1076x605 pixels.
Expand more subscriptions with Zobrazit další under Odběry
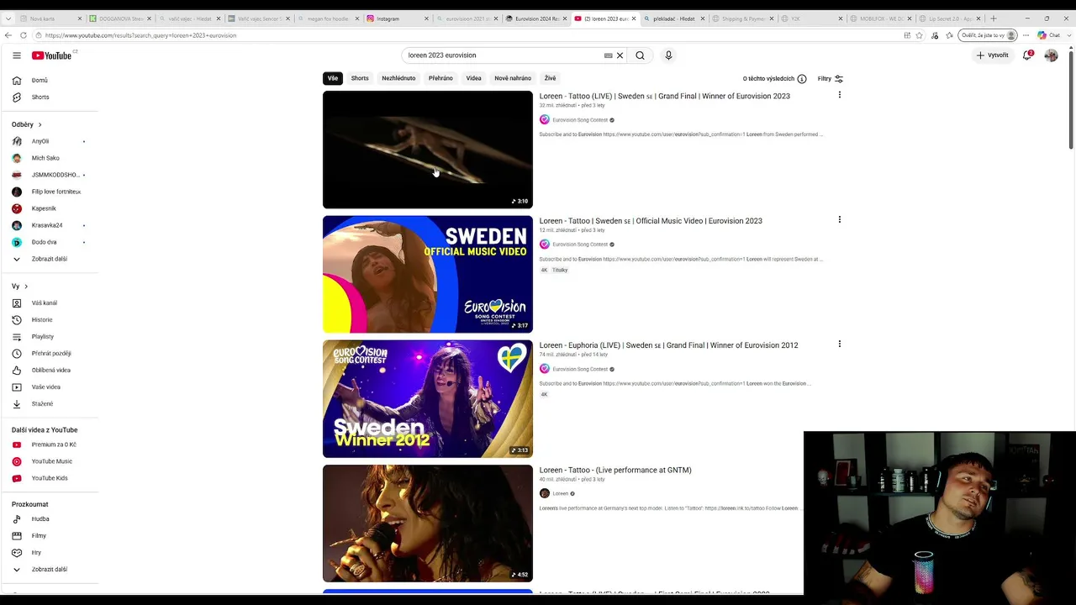(49, 259)
